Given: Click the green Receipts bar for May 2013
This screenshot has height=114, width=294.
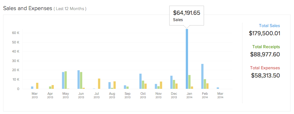Looking at the screenshot, I should (x=66, y=80).
